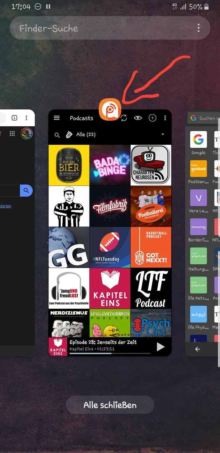Open the LTF Podcast tile

pyautogui.click(x=151, y=288)
